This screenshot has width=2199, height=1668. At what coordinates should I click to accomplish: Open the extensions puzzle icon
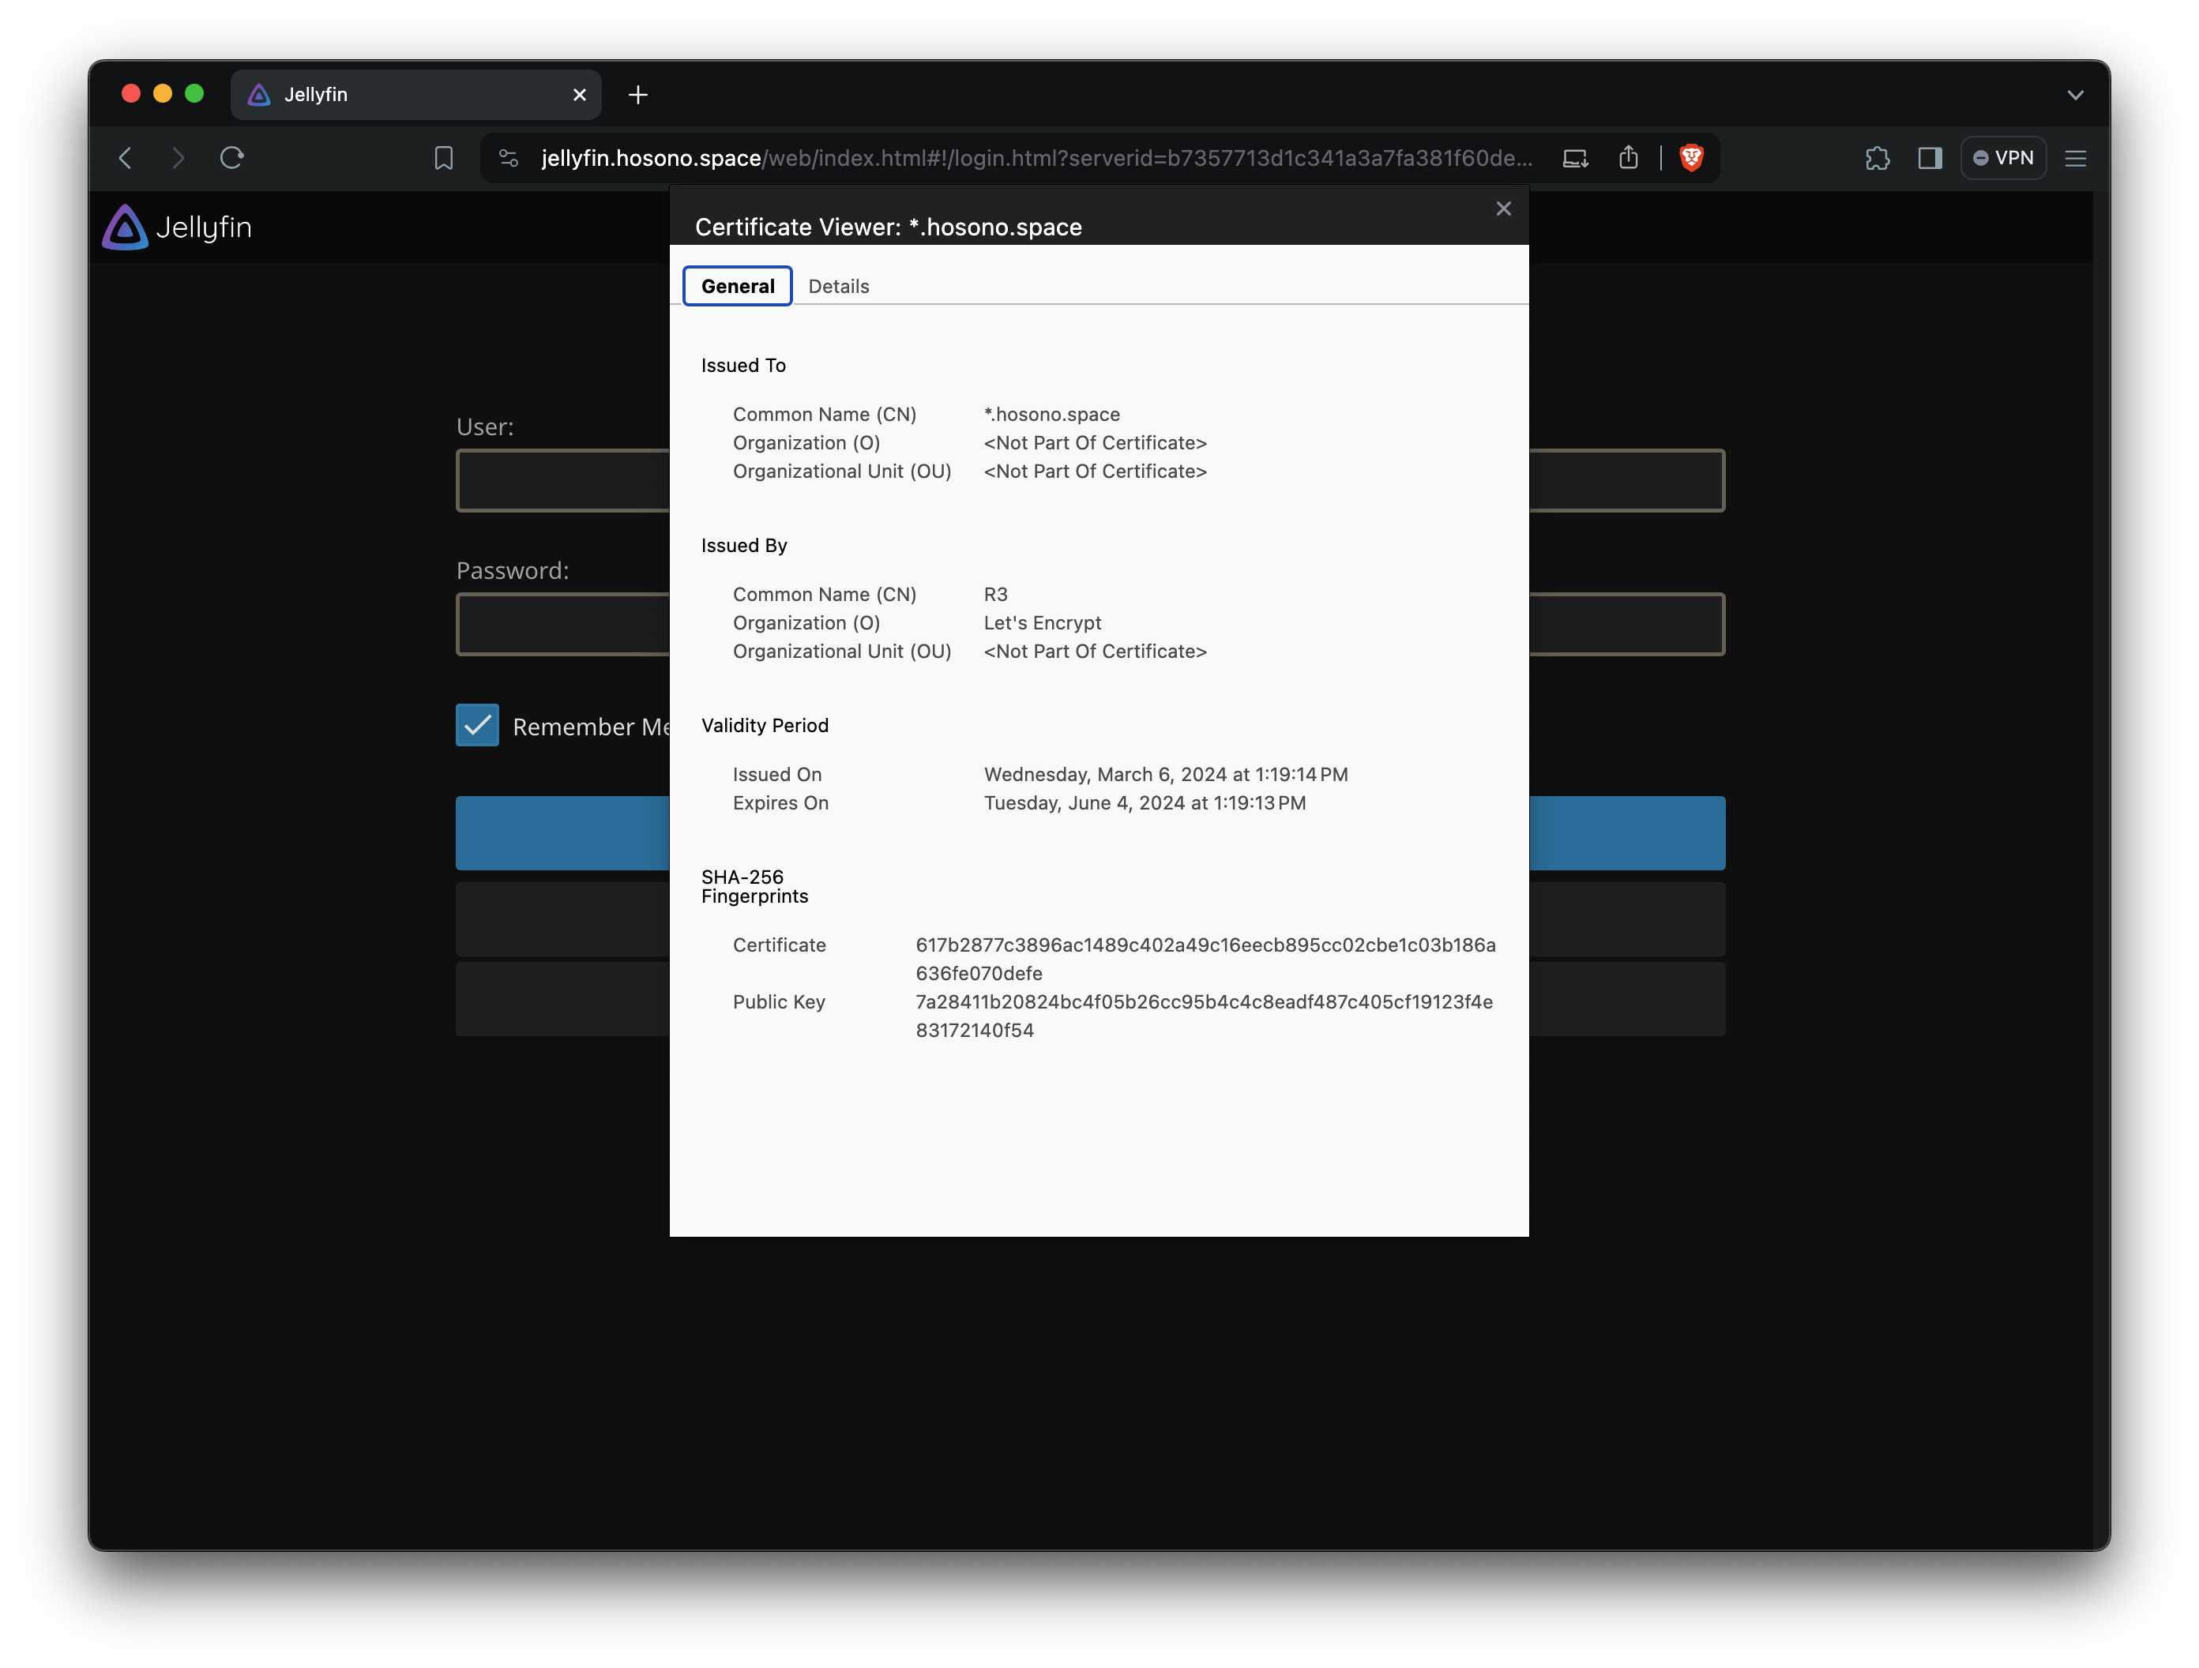[1877, 158]
